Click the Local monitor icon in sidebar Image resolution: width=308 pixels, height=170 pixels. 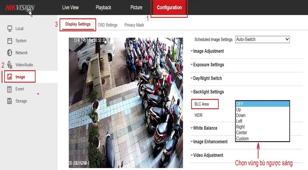click(10, 29)
